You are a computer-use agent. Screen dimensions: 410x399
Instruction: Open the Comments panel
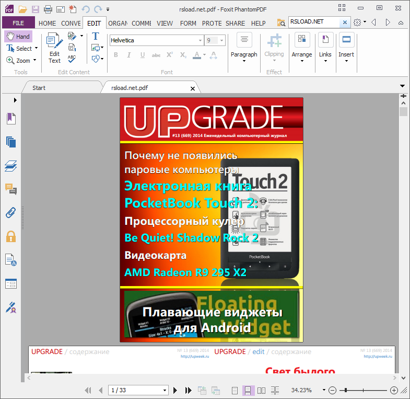[11, 189]
